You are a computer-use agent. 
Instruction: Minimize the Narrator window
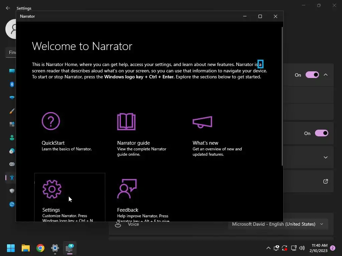pos(245,16)
